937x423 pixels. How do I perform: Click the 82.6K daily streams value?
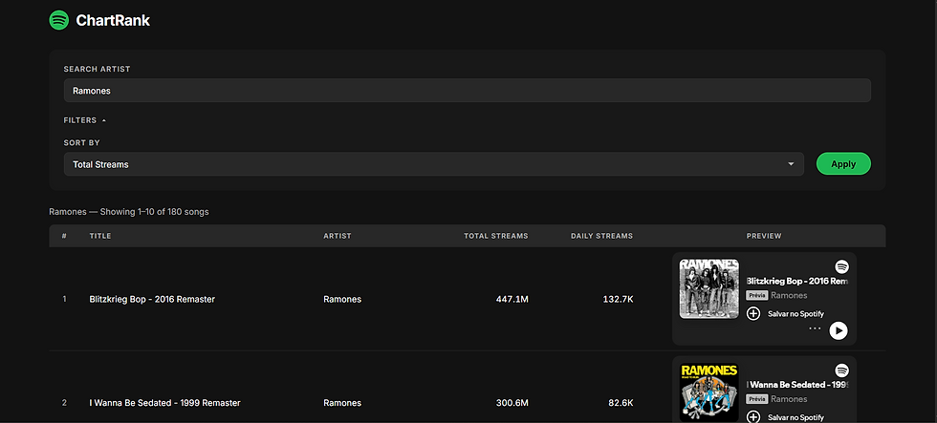click(x=621, y=403)
